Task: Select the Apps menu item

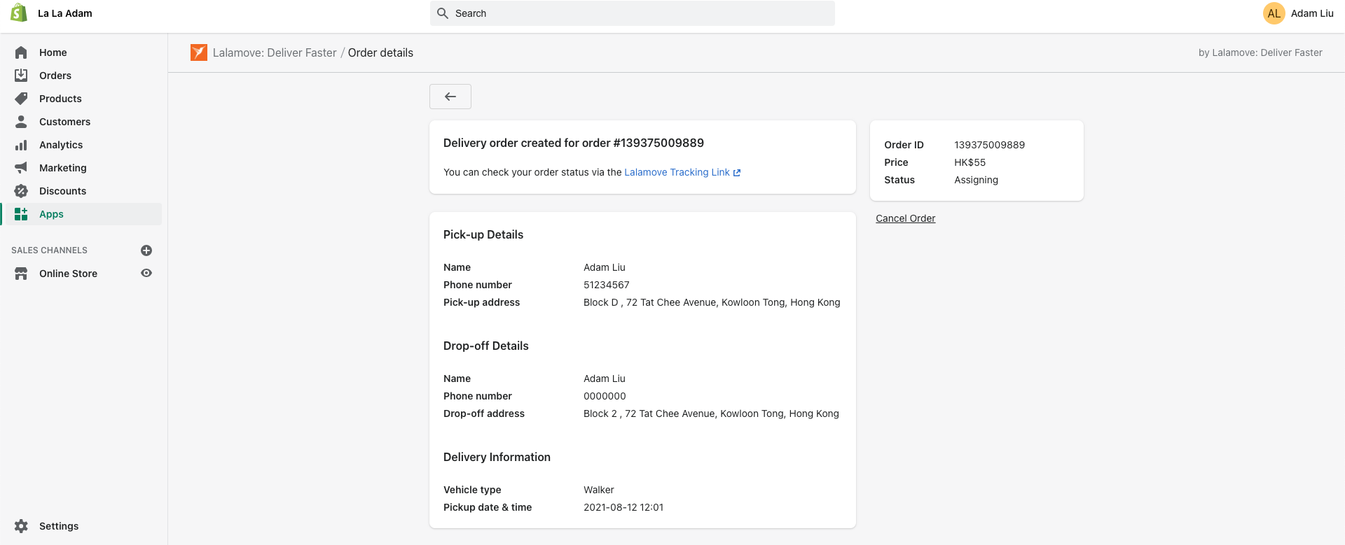Action: pos(81,214)
